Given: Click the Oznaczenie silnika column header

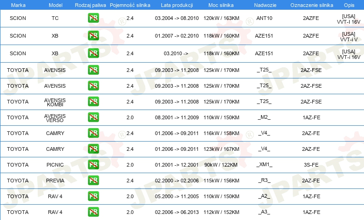Looking at the screenshot, I should coord(312,5).
